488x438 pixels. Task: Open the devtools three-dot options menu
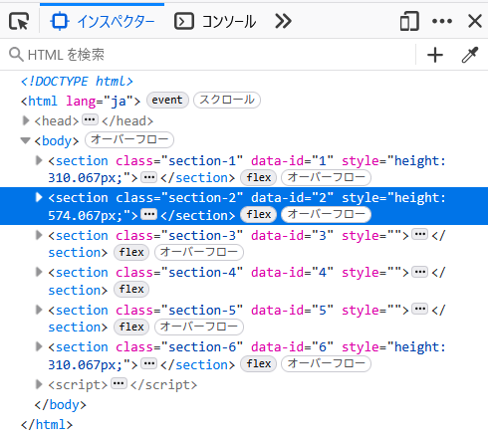point(442,21)
